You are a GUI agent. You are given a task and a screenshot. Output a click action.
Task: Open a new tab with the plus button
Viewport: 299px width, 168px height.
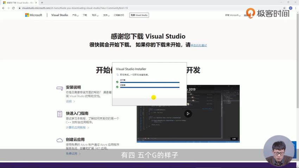pyautogui.click(x=42, y=3)
